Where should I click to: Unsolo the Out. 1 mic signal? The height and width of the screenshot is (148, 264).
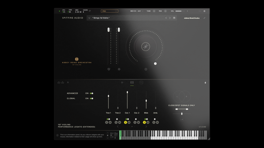pyautogui.click(x=126, y=123)
